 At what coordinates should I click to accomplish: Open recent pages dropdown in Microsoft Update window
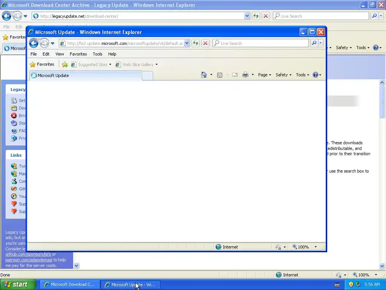(x=52, y=43)
